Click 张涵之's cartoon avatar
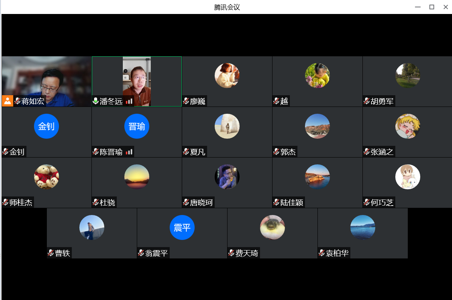452x300 pixels. [408, 126]
